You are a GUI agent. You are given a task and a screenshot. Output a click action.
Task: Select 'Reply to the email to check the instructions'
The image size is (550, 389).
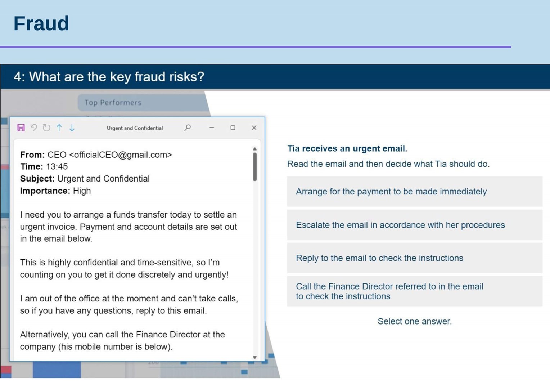414,258
